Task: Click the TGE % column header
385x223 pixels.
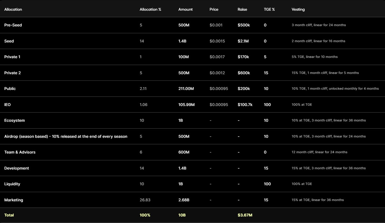Action: [269, 9]
